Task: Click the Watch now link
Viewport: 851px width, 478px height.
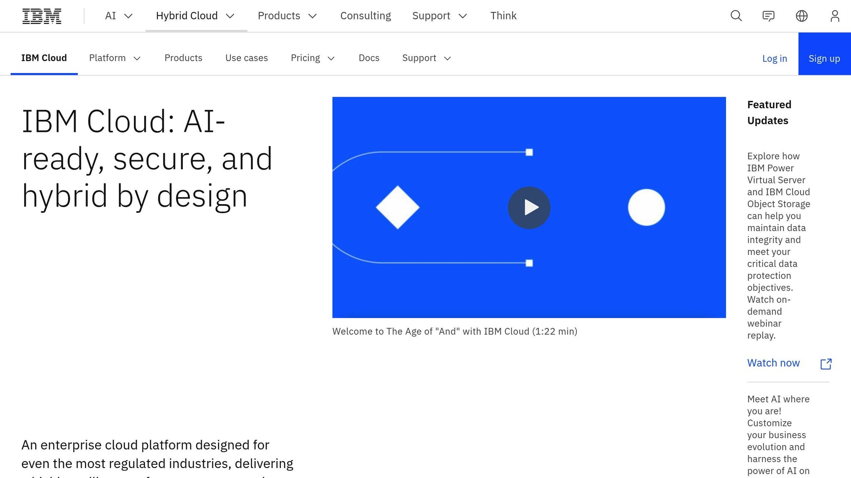Action: coord(773,363)
